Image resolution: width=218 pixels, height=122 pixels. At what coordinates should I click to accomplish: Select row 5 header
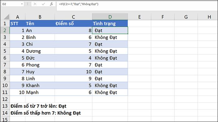point(5,51)
